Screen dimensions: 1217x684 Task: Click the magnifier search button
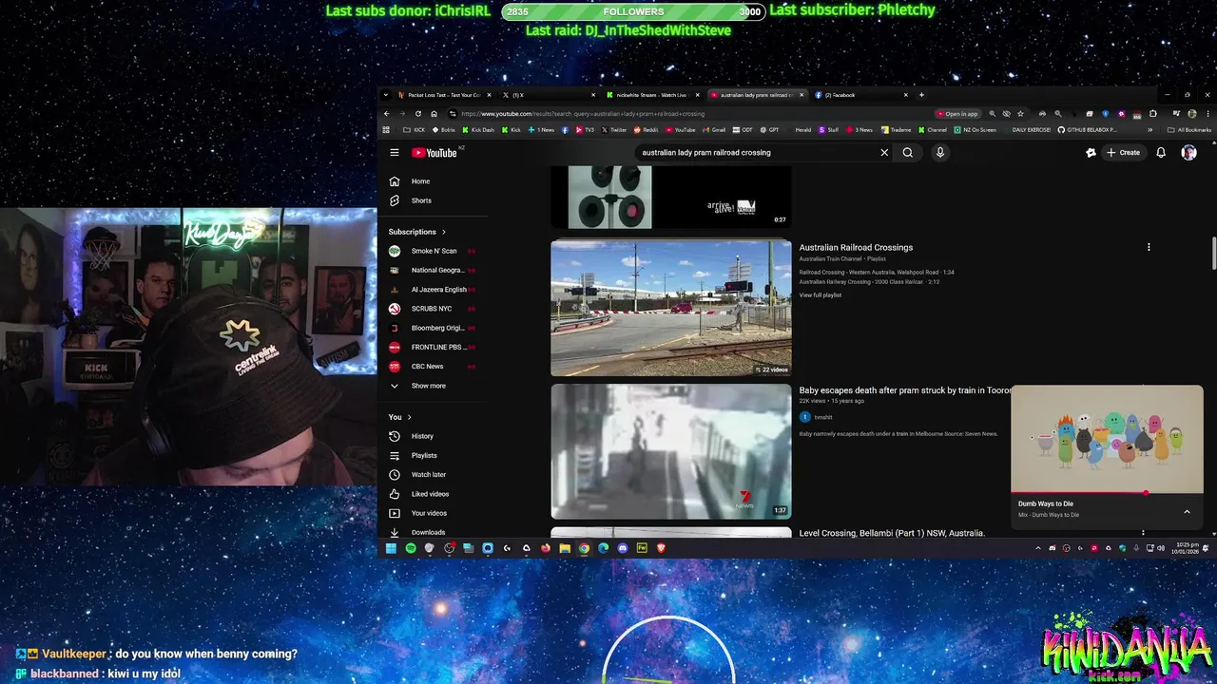[x=908, y=152]
